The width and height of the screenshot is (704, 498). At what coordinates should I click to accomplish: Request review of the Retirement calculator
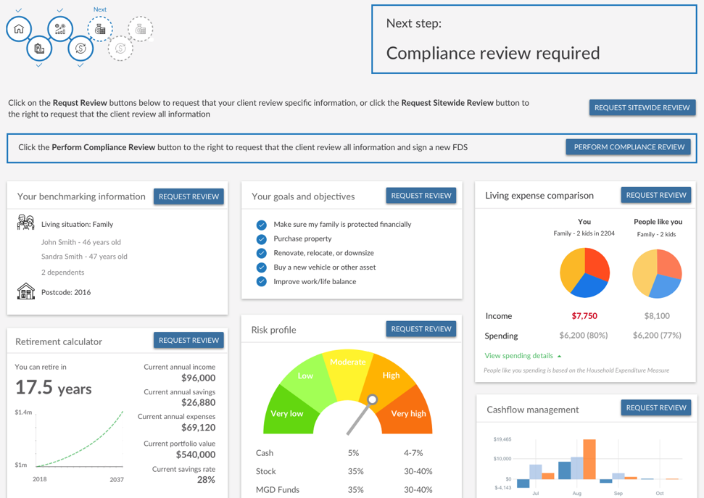click(x=189, y=341)
